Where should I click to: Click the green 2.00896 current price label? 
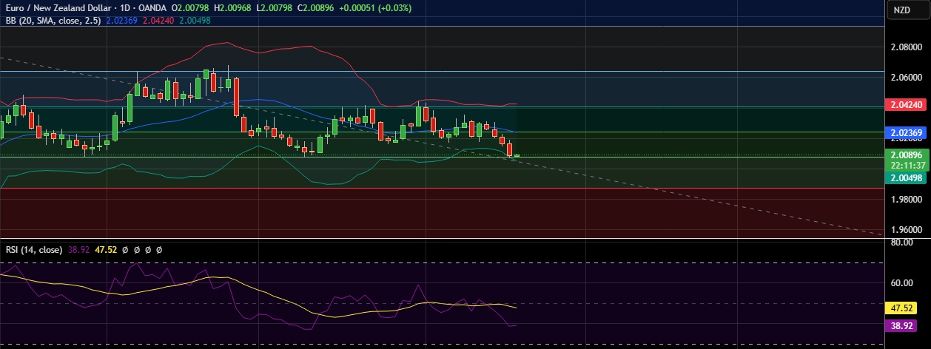click(906, 155)
